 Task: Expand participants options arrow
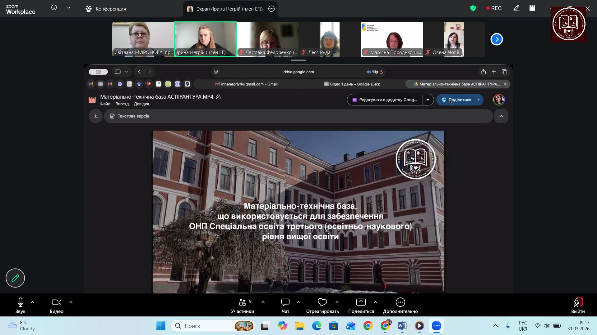[x=263, y=302]
